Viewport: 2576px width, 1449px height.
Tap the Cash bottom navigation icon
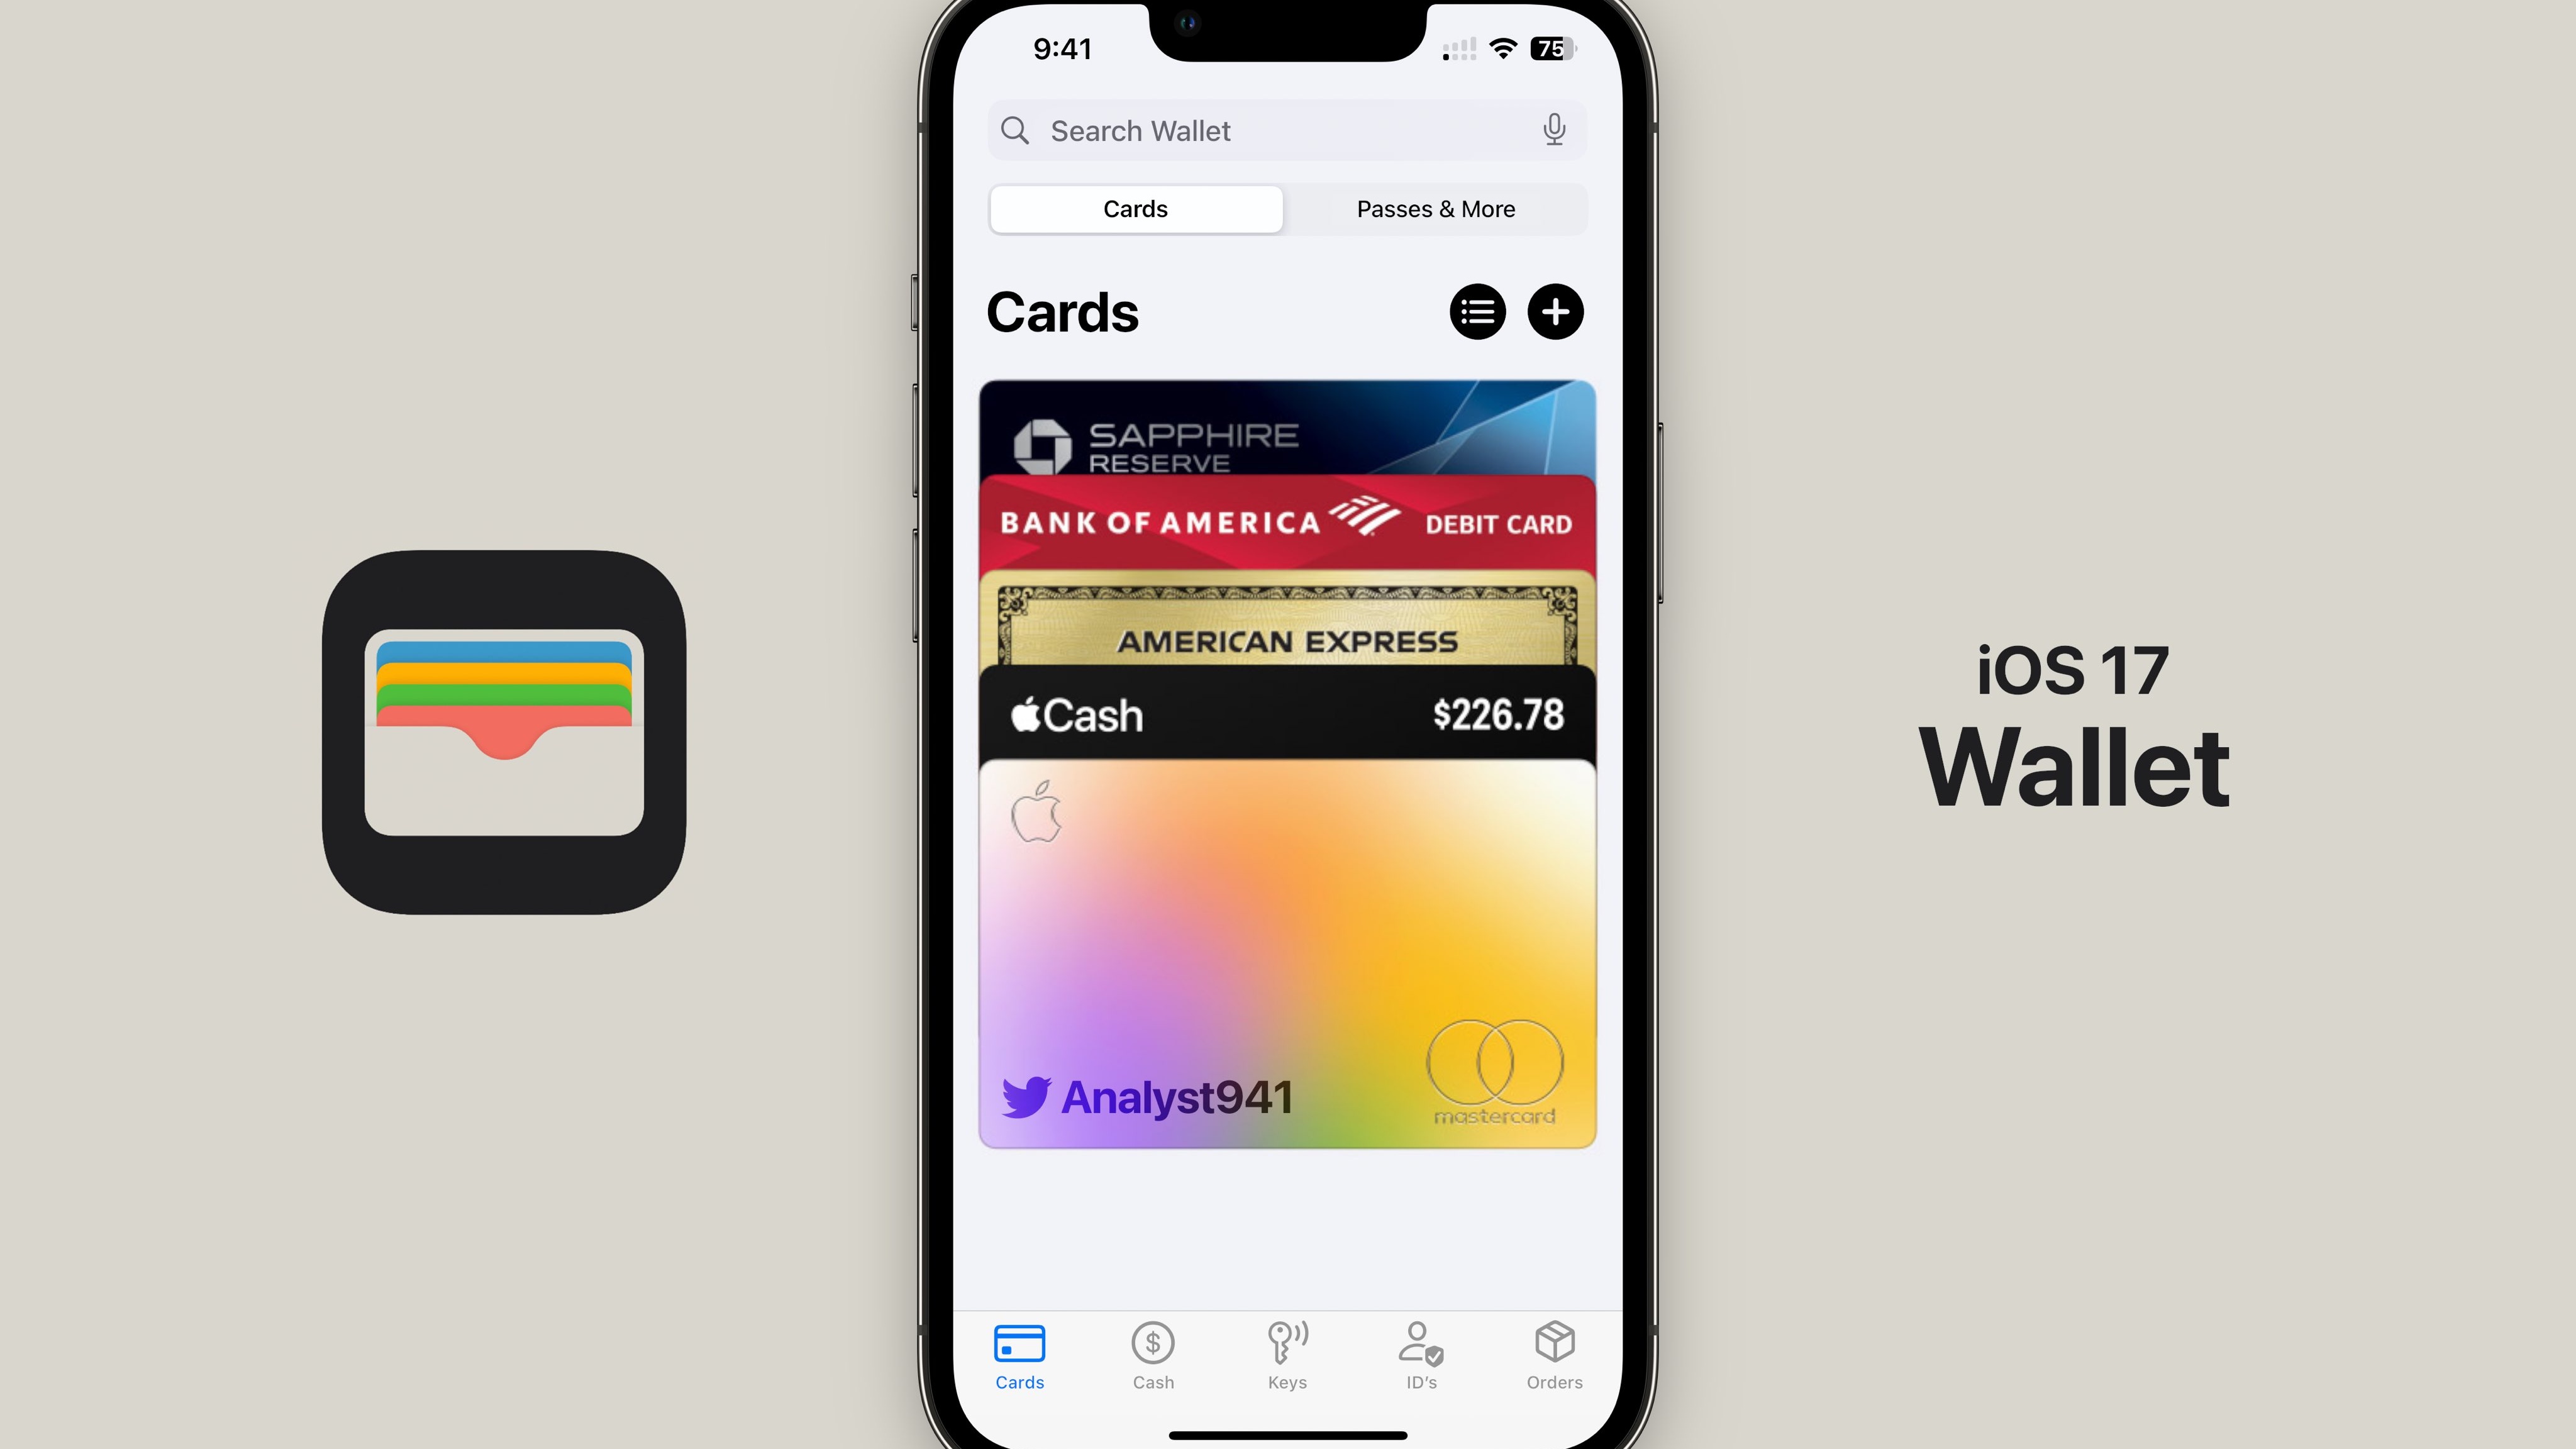tap(1152, 1353)
